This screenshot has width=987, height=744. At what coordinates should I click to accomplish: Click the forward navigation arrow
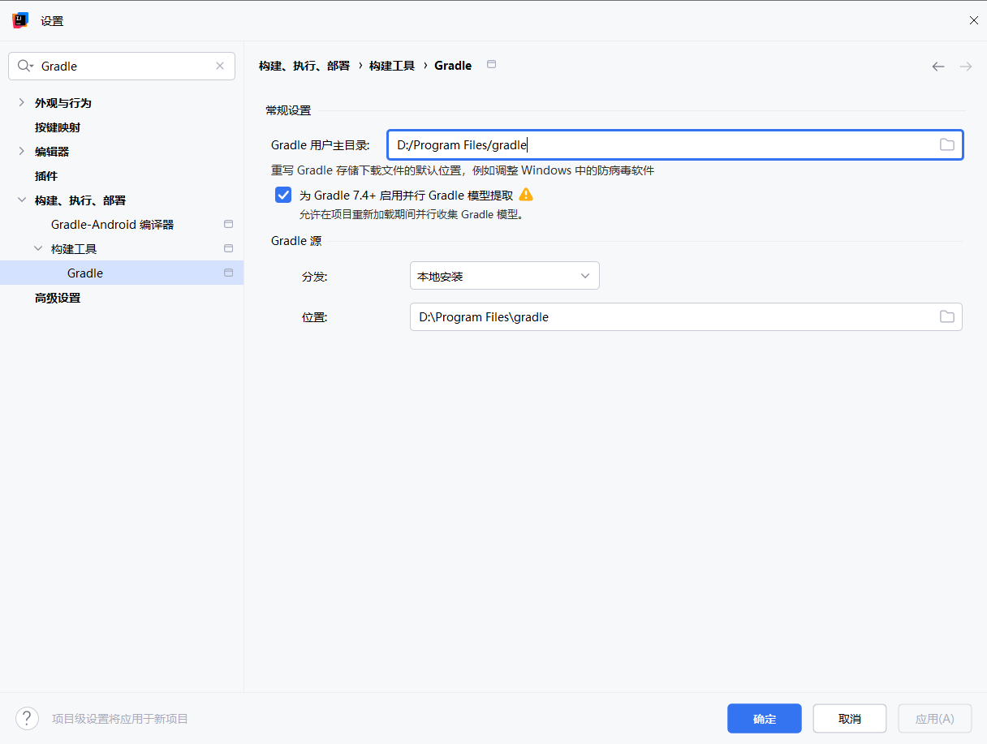[966, 66]
